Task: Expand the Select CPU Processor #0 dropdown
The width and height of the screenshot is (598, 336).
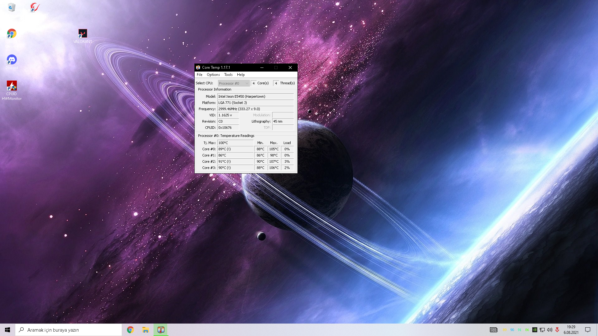Action: [234, 83]
